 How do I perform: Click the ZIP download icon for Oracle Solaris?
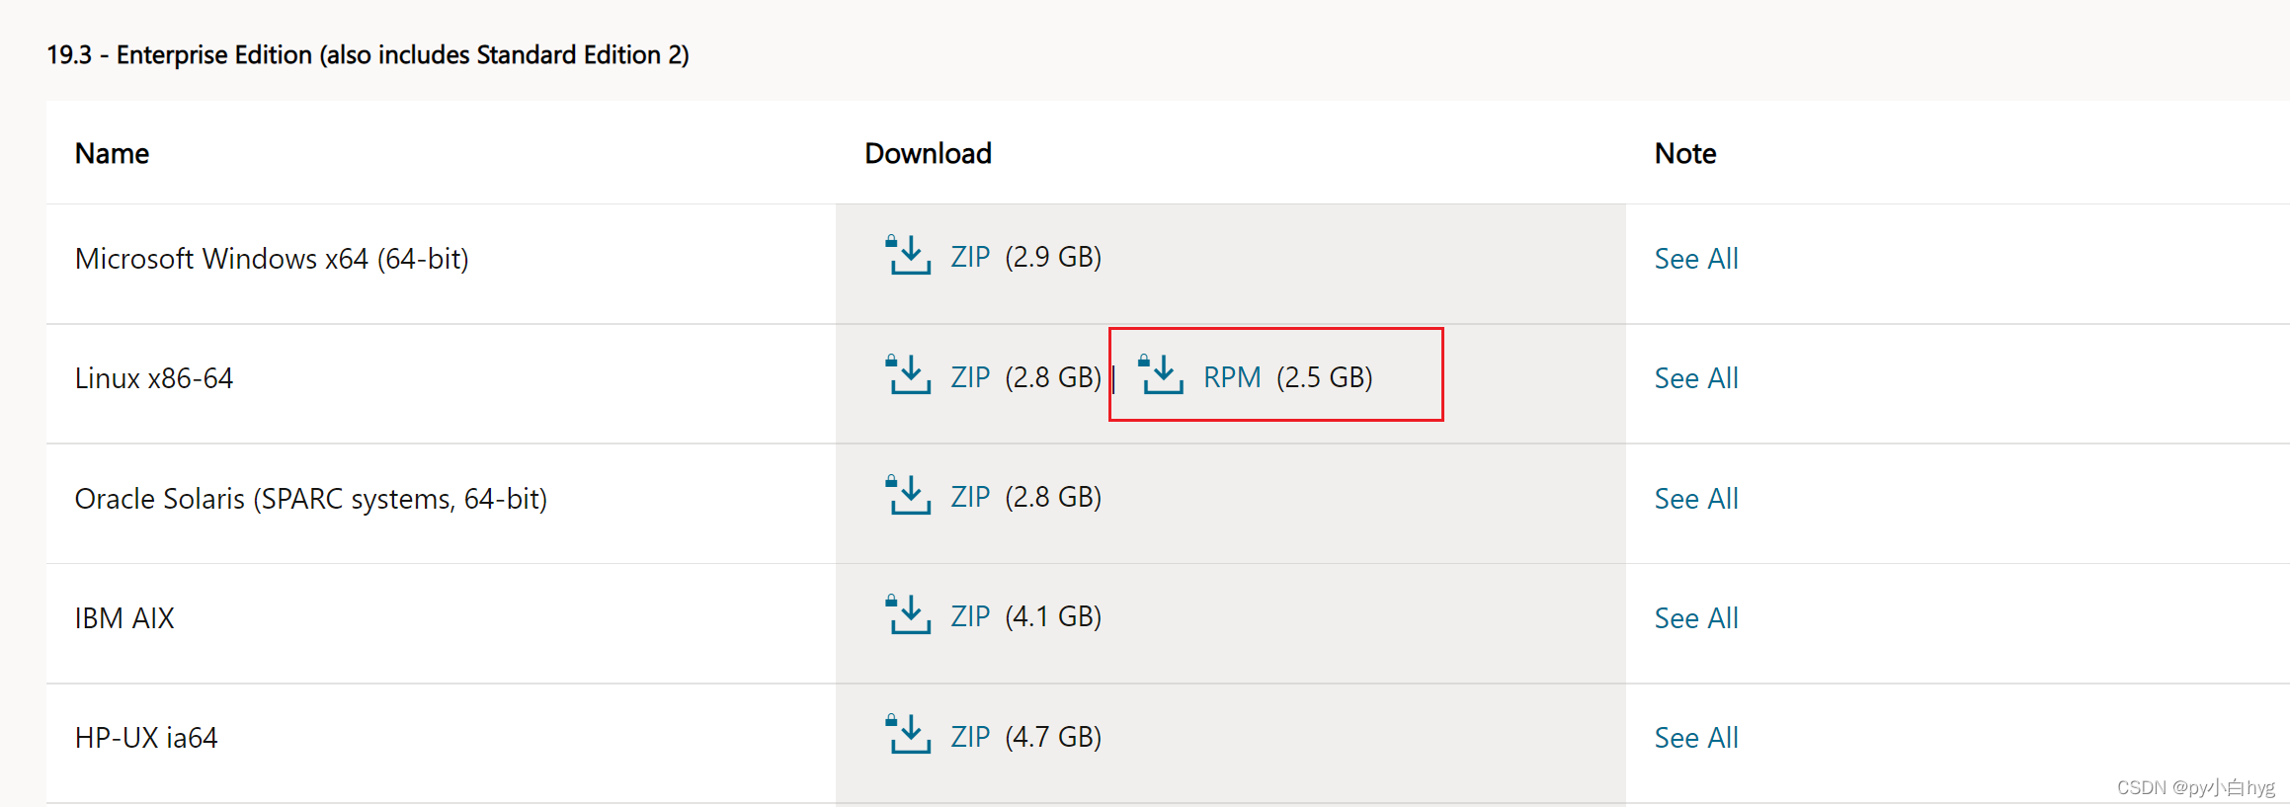pyautogui.click(x=909, y=497)
